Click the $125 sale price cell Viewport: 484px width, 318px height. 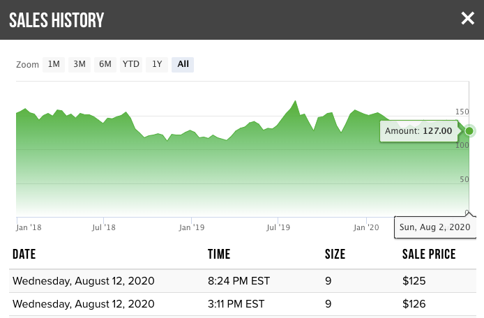[413, 281]
